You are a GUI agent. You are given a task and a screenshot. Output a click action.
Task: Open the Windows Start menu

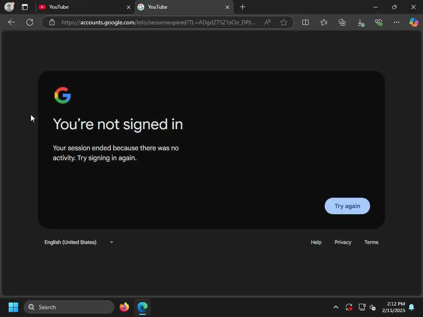pyautogui.click(x=13, y=307)
